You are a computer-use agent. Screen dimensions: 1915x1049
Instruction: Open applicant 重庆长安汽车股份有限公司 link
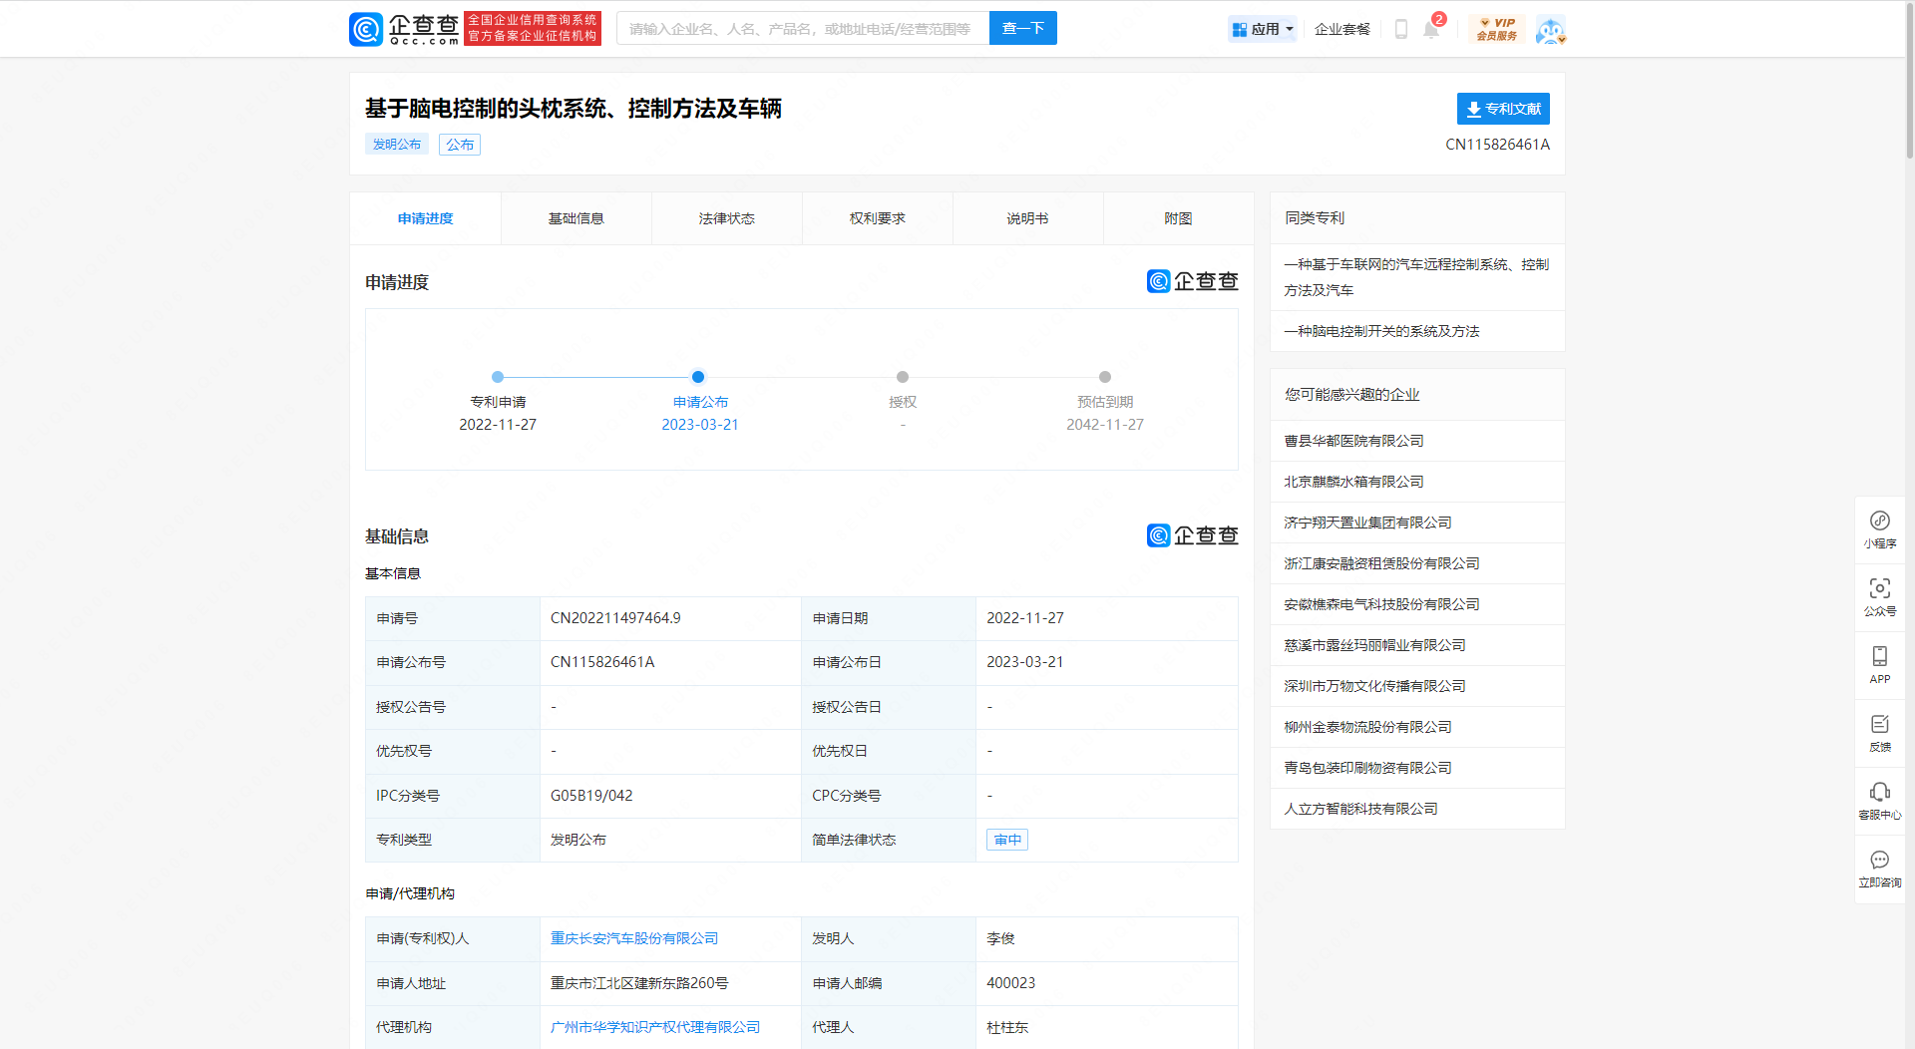tap(634, 938)
